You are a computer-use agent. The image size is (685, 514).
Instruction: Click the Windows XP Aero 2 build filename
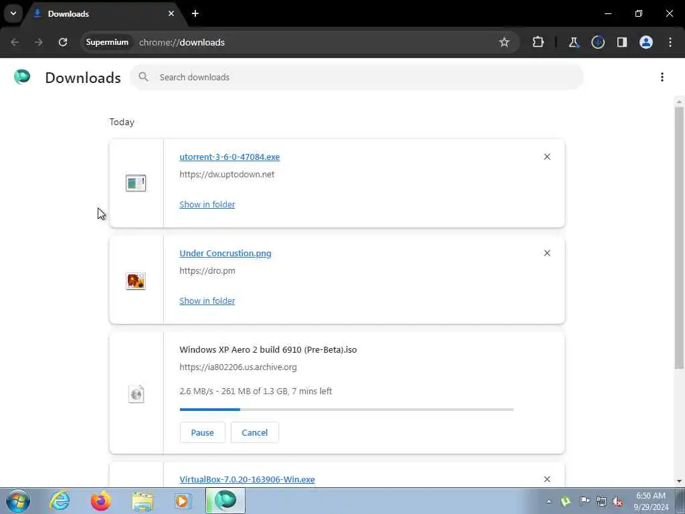pyautogui.click(x=268, y=350)
